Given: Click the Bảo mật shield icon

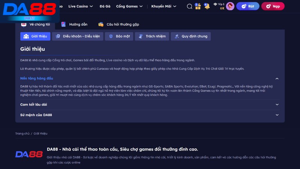Looking at the screenshot, I should (x=111, y=36).
